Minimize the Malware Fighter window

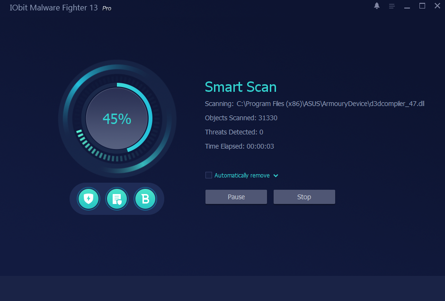pos(407,6)
